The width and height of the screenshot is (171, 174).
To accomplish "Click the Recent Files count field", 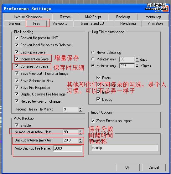I will (70, 109).
